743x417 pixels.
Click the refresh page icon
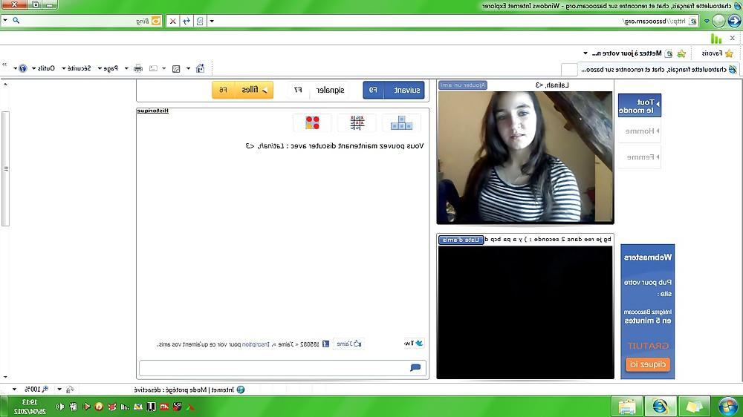click(x=186, y=21)
